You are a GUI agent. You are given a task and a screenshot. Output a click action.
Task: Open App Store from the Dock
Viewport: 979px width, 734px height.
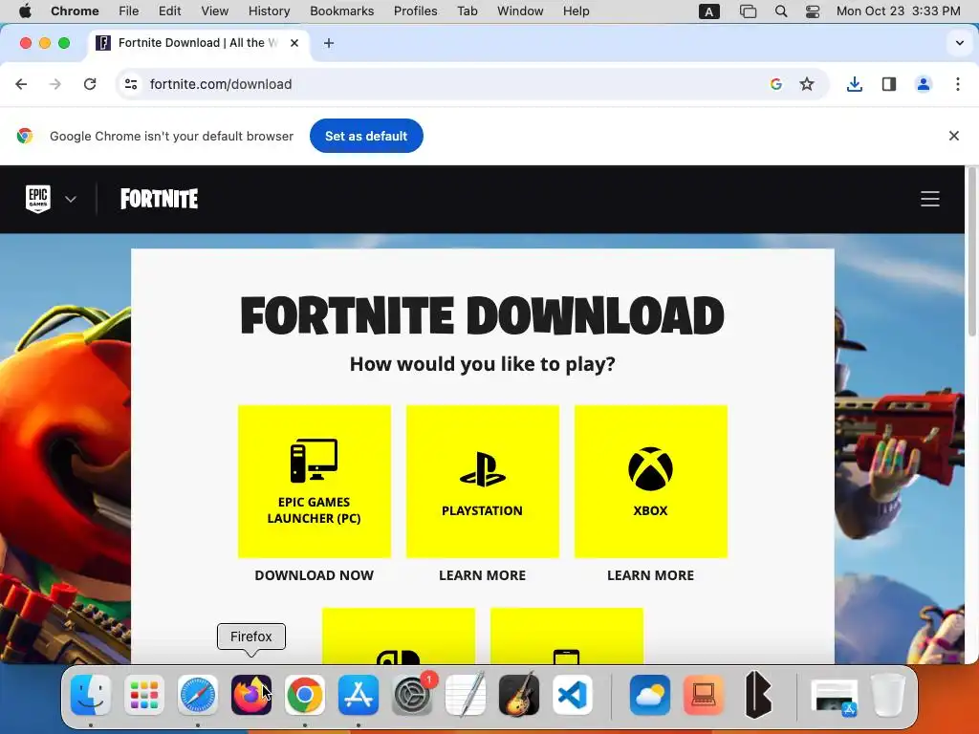pyautogui.click(x=359, y=695)
